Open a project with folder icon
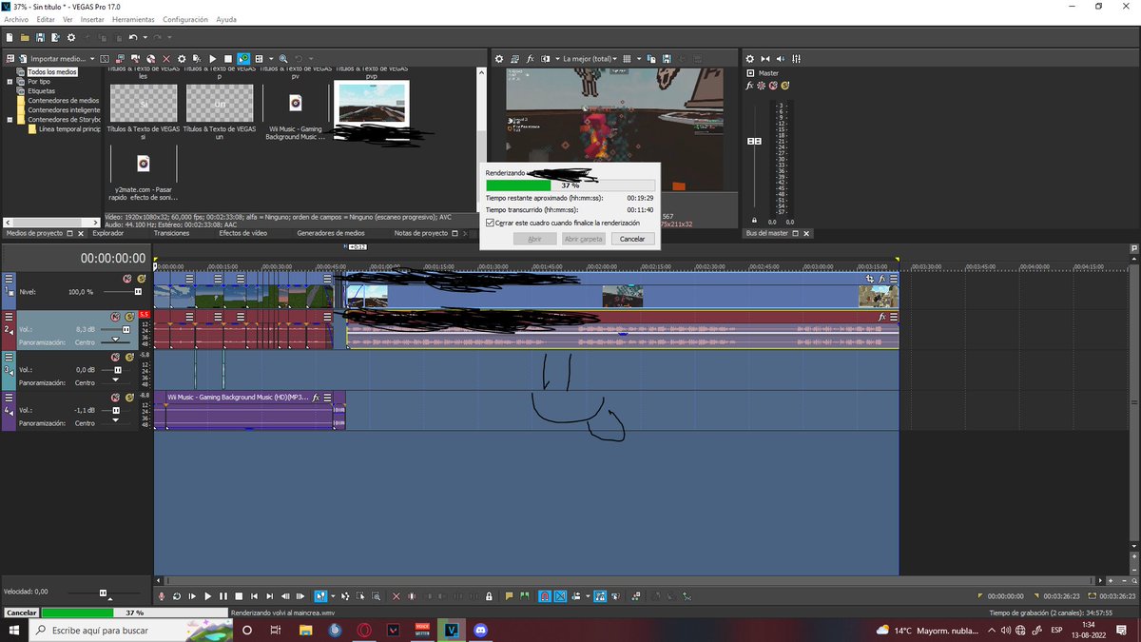The height and width of the screenshot is (642, 1141). (x=25, y=37)
